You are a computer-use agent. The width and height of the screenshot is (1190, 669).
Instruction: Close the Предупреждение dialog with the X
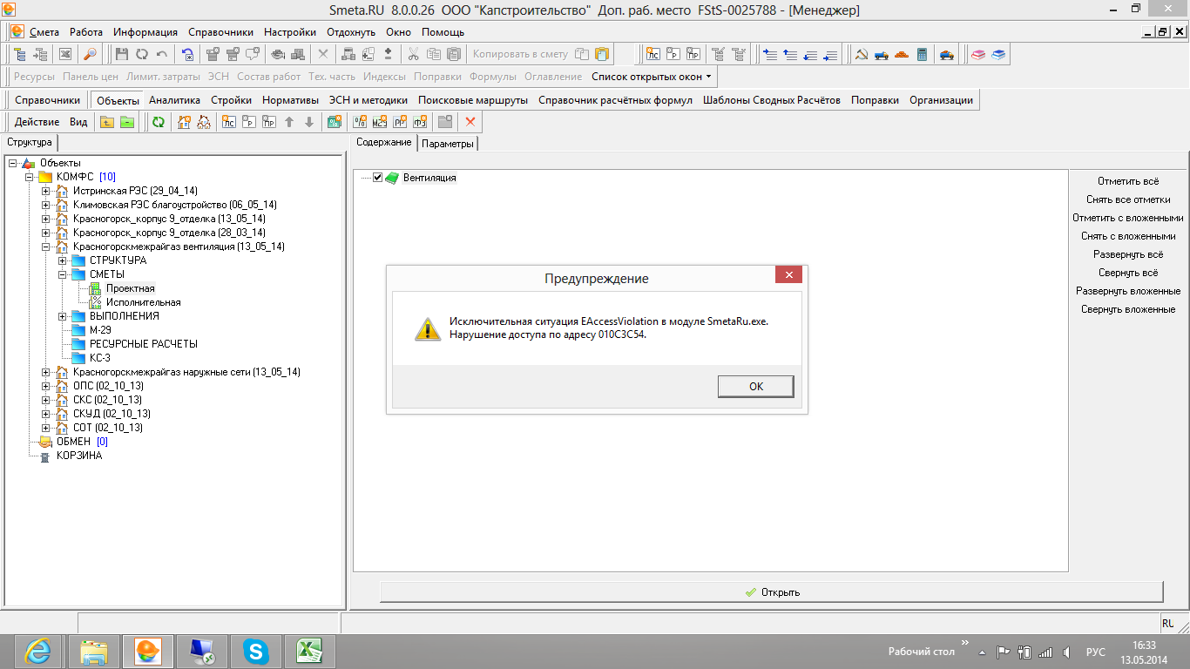point(788,275)
